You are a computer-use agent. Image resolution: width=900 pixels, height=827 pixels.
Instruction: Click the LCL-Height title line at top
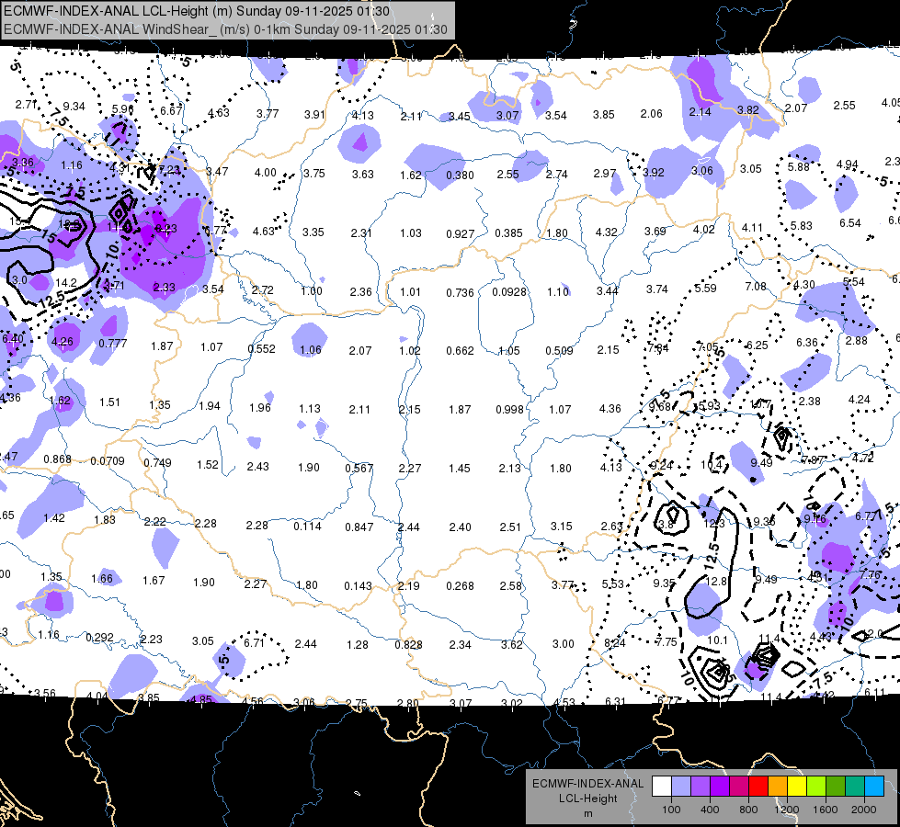pyautogui.click(x=197, y=11)
